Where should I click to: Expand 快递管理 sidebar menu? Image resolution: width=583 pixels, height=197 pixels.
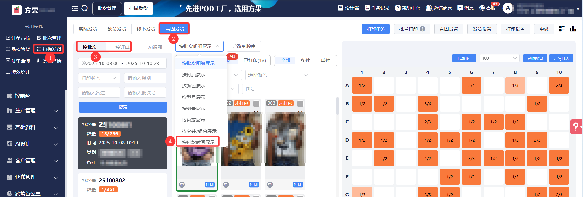(x=32, y=177)
